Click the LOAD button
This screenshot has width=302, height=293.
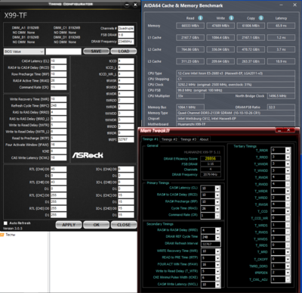coord(124,51)
